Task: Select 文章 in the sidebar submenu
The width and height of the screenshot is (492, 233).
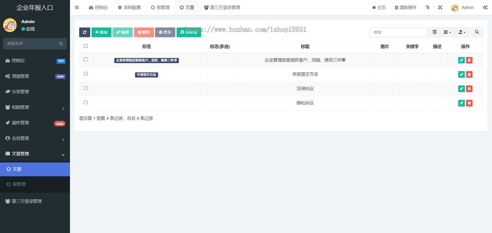Action: (x=35, y=169)
